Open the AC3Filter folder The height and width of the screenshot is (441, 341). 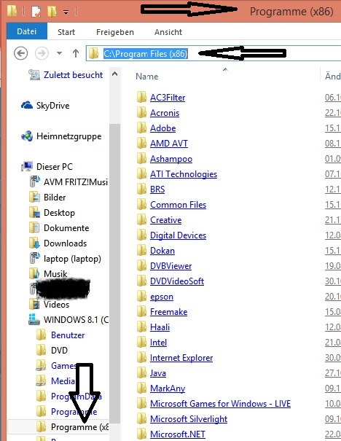(168, 98)
